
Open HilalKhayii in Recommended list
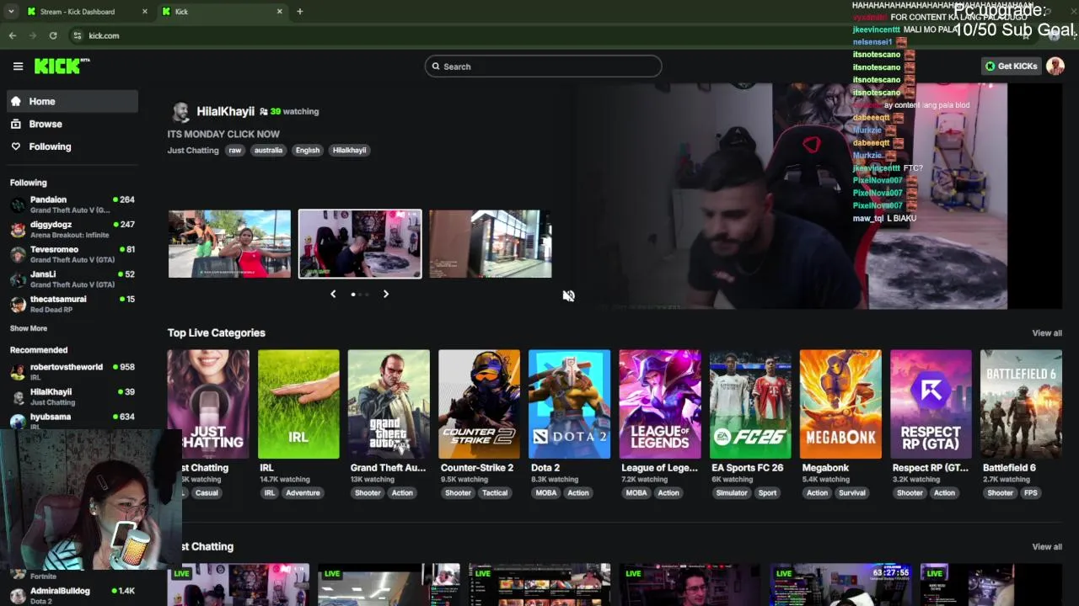point(72,396)
